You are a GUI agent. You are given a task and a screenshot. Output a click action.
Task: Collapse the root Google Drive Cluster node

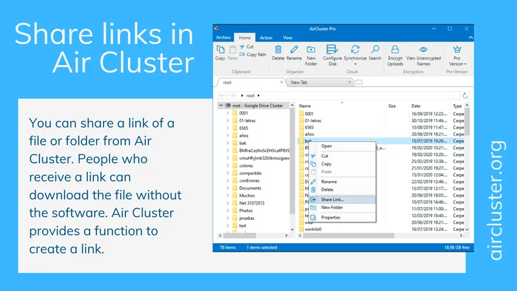[221, 105]
